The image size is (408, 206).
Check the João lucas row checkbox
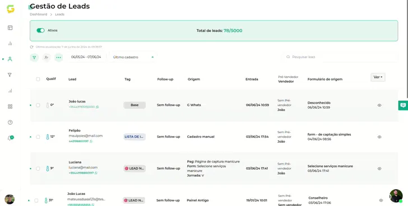(38, 105)
